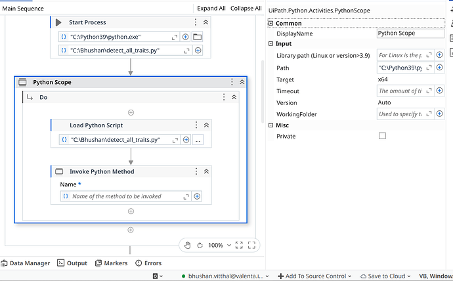Add activity below Python Scope
Screen dimensions: 453x281
[131, 230]
